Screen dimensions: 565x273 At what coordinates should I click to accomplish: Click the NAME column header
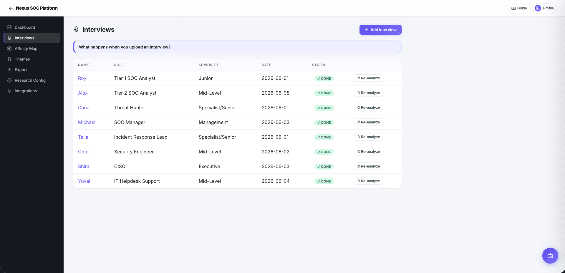[x=83, y=65]
